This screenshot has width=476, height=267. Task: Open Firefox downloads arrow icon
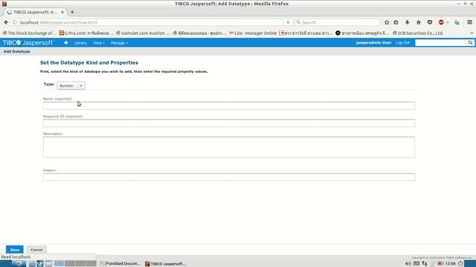[x=407, y=22]
